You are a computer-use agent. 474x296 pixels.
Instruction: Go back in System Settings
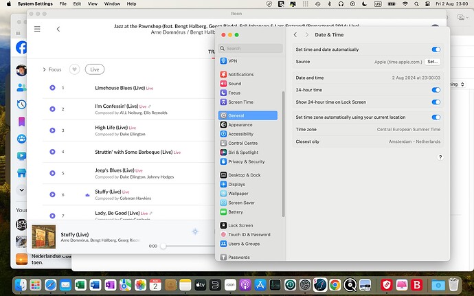pos(295,35)
